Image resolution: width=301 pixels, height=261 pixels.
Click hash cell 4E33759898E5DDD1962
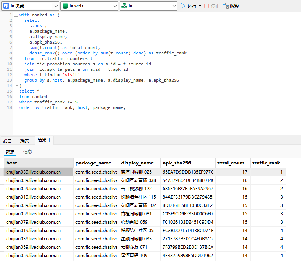[x=188, y=256]
